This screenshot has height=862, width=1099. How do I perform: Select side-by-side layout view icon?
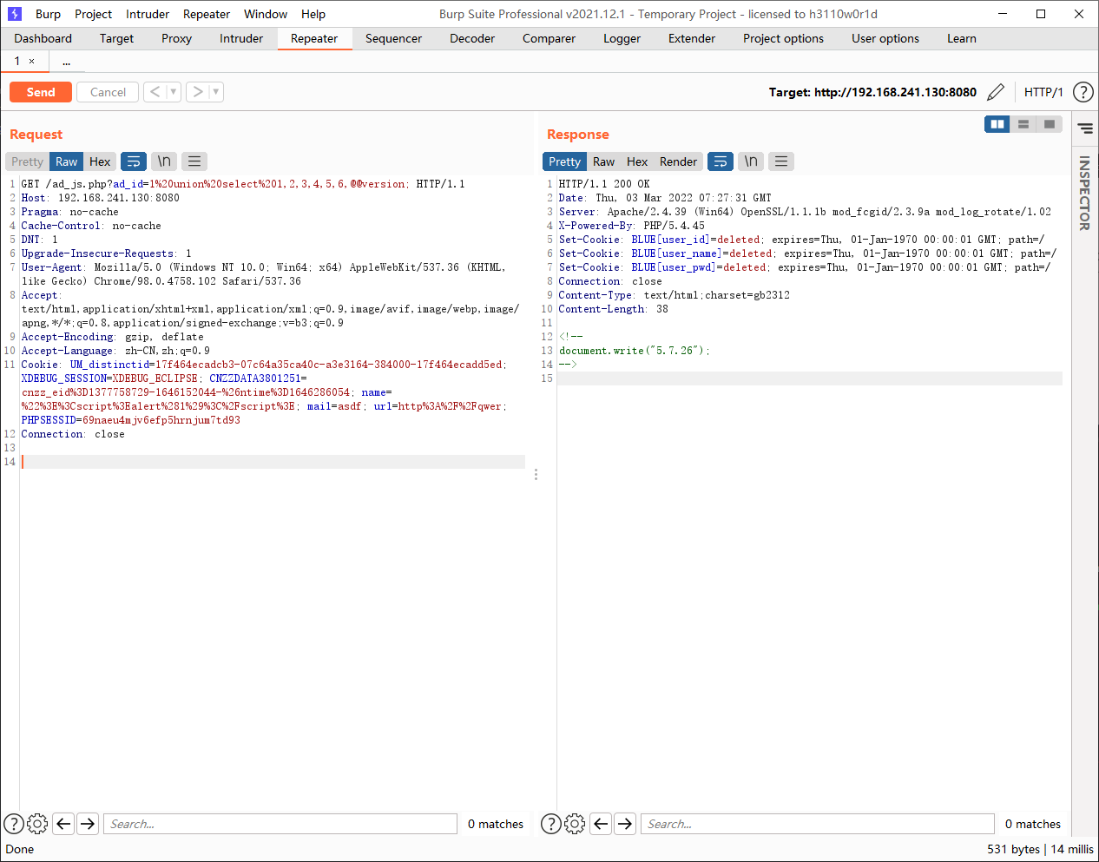point(997,124)
